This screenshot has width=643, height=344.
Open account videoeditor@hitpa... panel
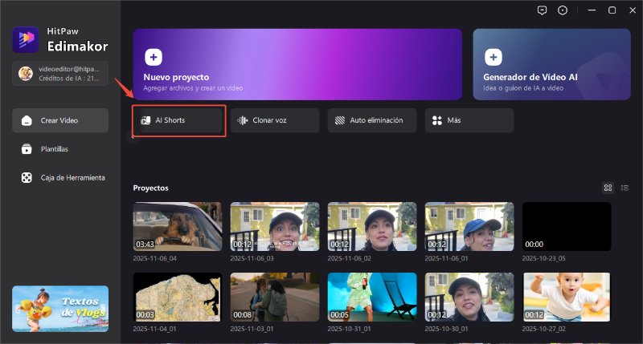[60, 74]
